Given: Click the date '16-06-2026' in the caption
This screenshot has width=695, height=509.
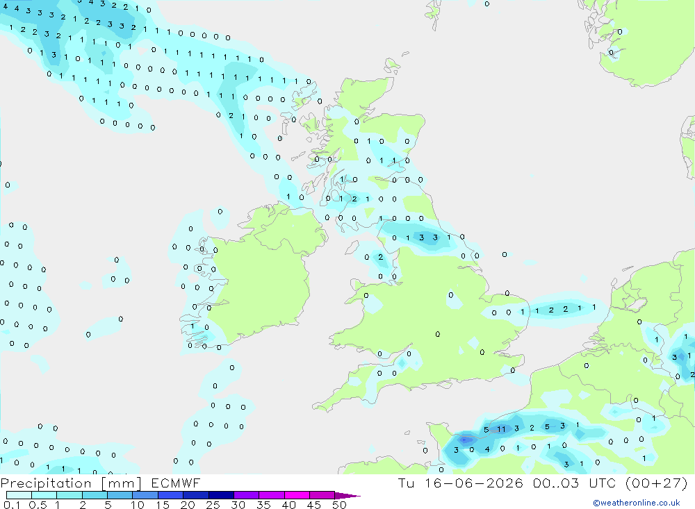Looking at the screenshot, I should [x=474, y=483].
